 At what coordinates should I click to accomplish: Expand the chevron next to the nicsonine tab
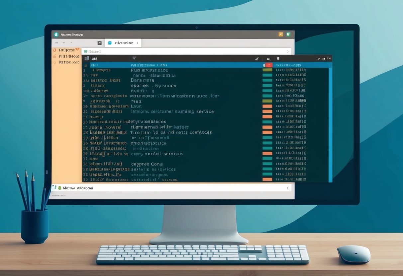138,43
